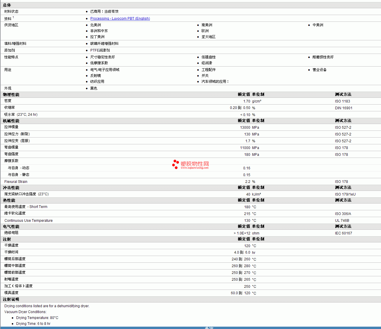Click the 射嘴温度 row label
The image size is (381, 329).
(11, 279)
